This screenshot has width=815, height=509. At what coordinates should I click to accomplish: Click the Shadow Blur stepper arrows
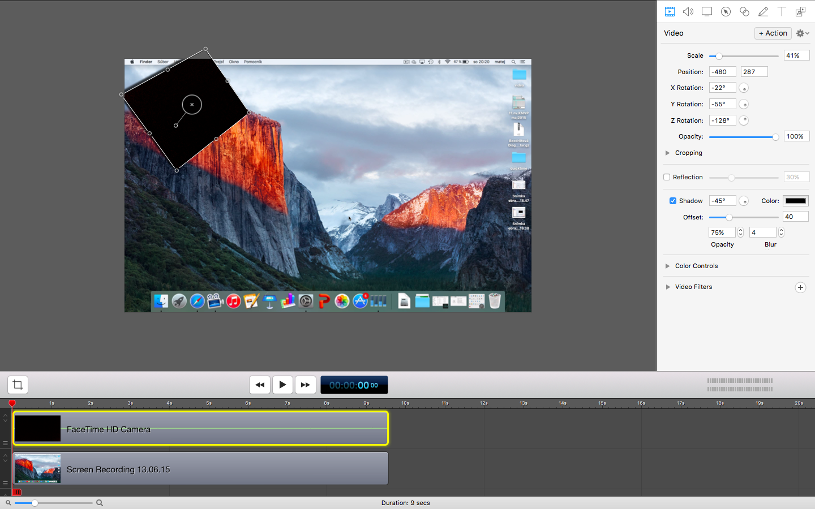[781, 232]
